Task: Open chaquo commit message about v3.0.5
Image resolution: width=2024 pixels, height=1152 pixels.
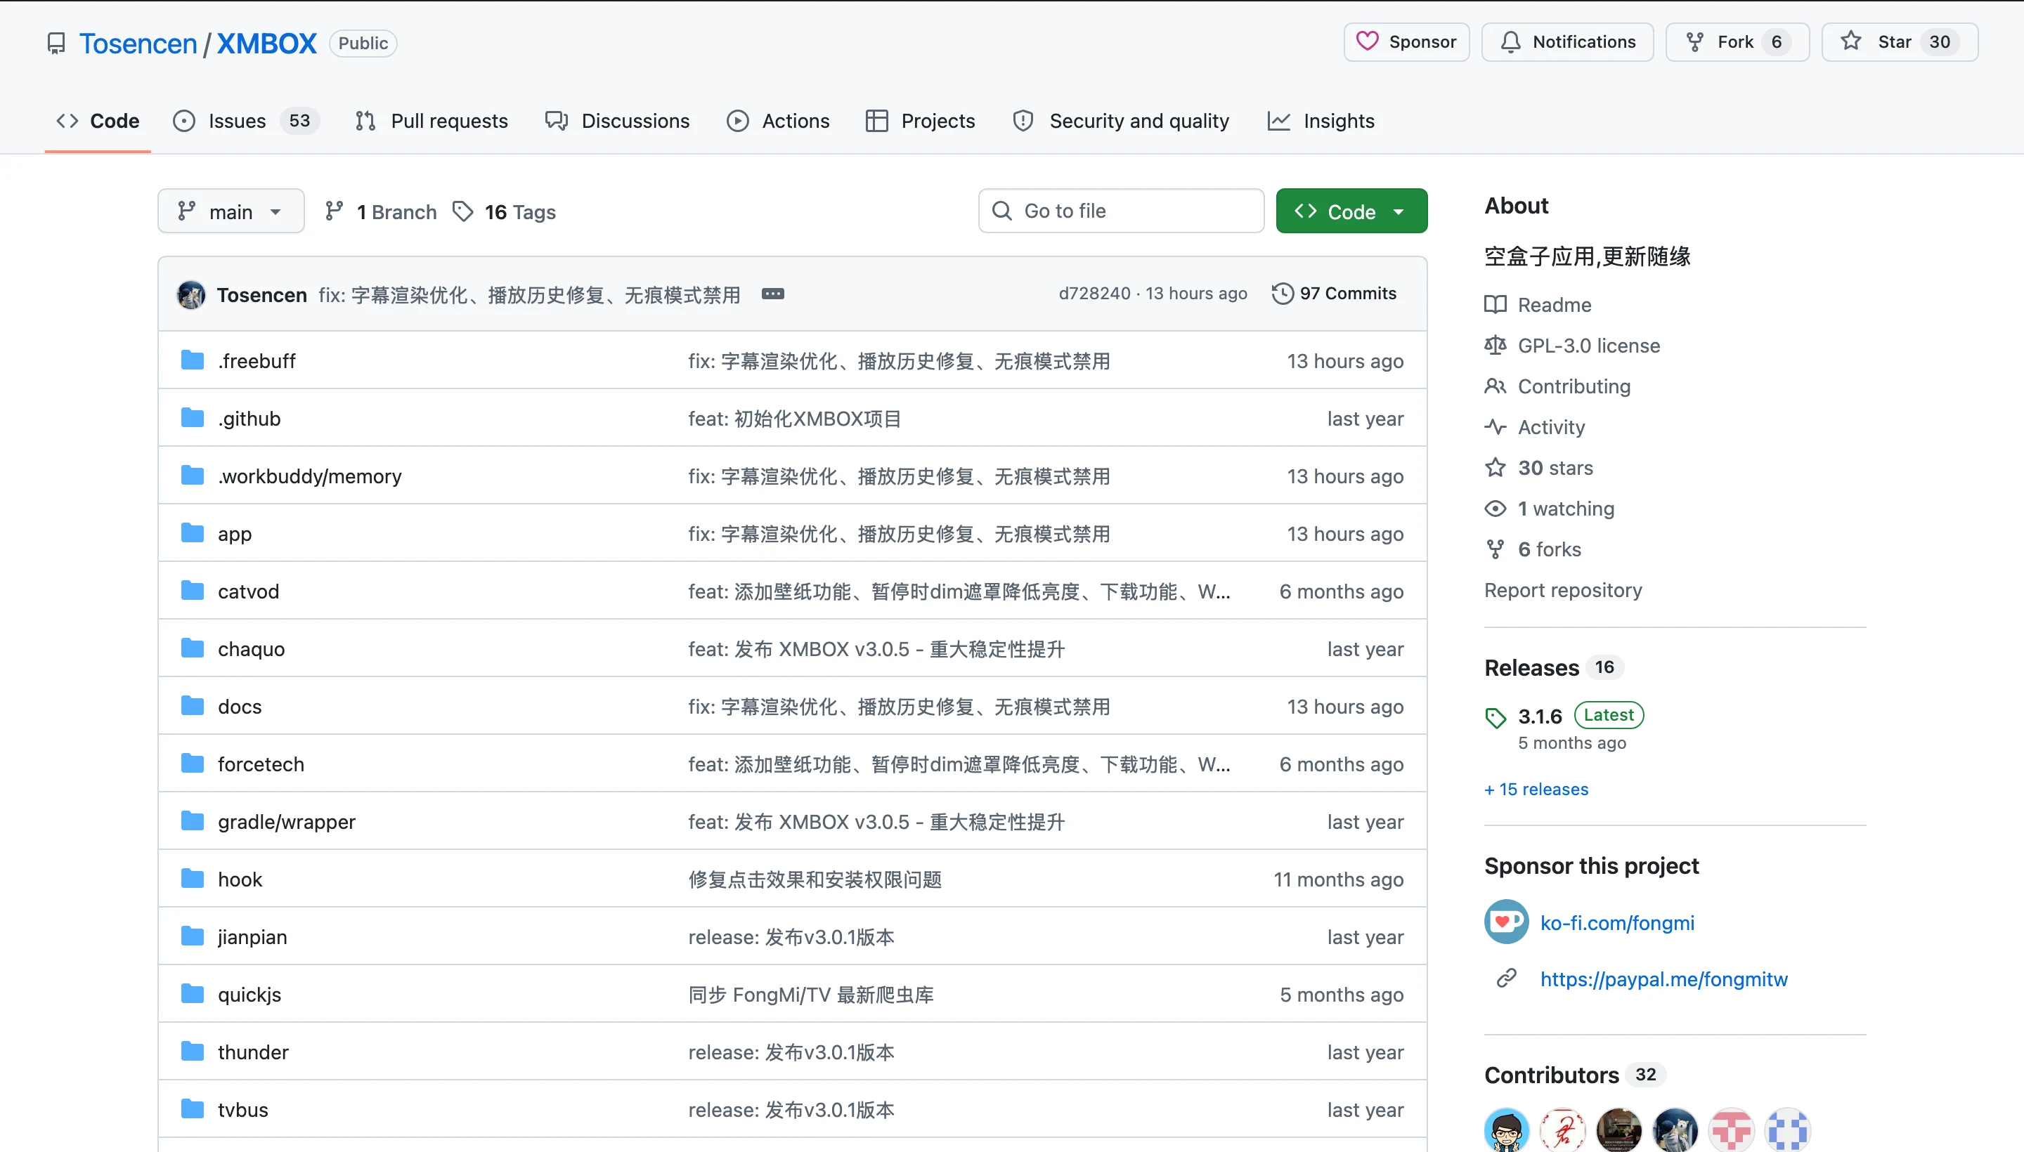Action: [x=876, y=649]
